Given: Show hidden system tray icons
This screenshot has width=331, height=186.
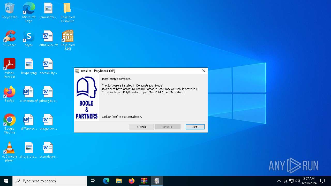Looking at the screenshot, I should click(x=279, y=181).
